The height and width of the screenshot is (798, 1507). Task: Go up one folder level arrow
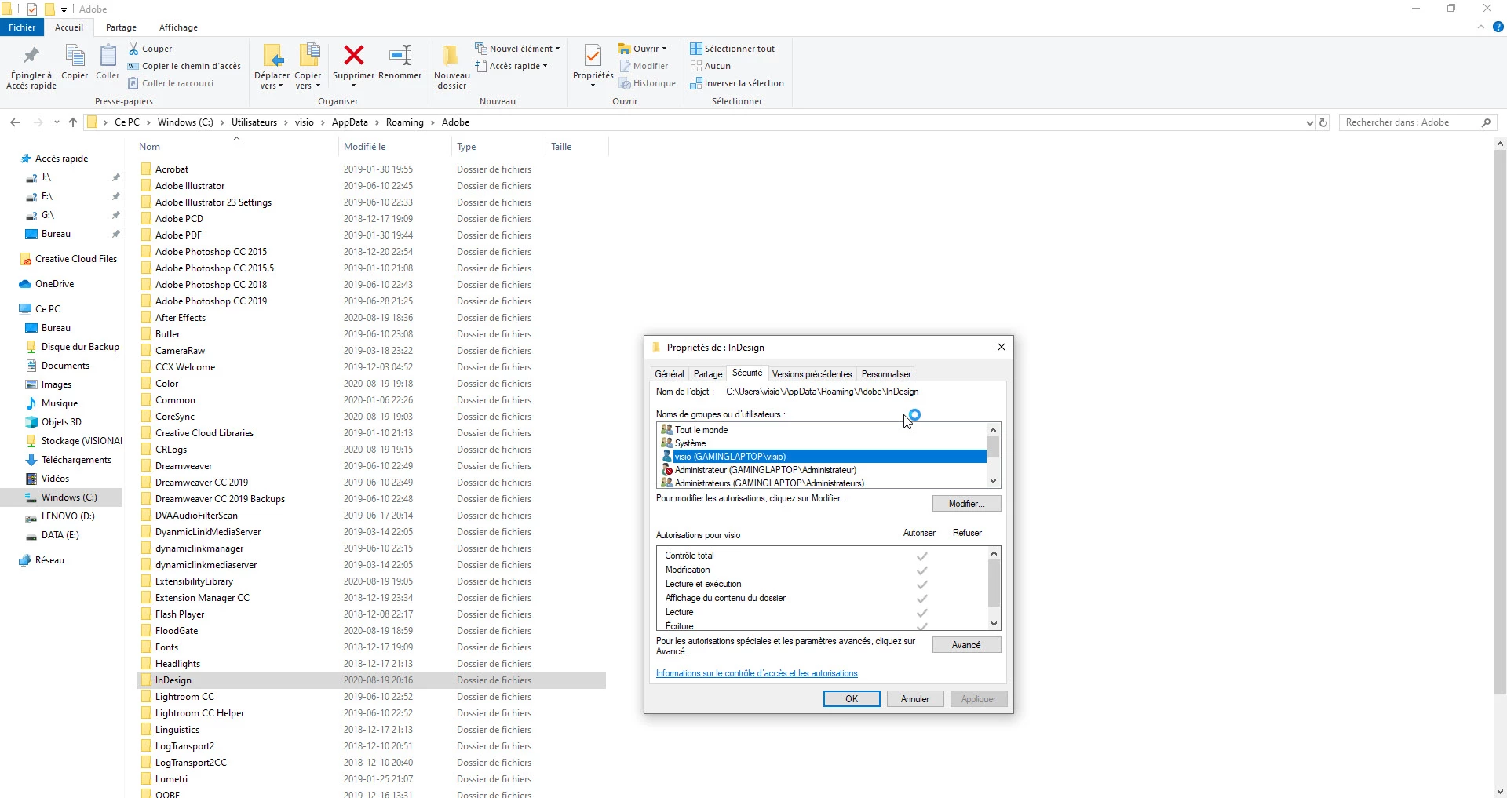[73, 122]
